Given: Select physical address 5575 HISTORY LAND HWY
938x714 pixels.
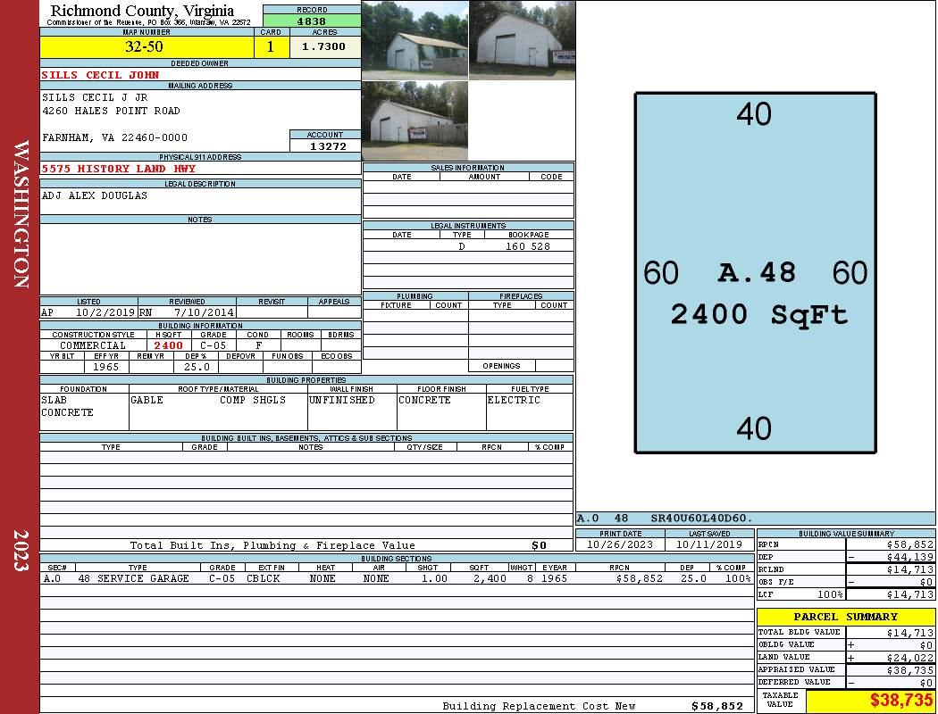Looking at the screenshot, I should (119, 169).
